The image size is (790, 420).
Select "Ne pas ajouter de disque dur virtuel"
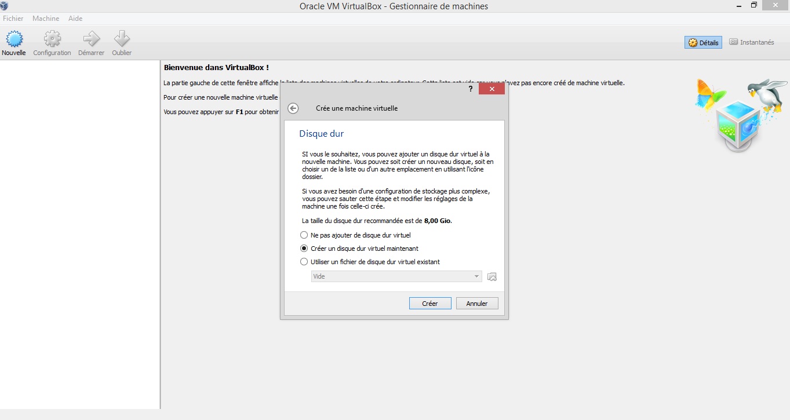pyautogui.click(x=355, y=235)
